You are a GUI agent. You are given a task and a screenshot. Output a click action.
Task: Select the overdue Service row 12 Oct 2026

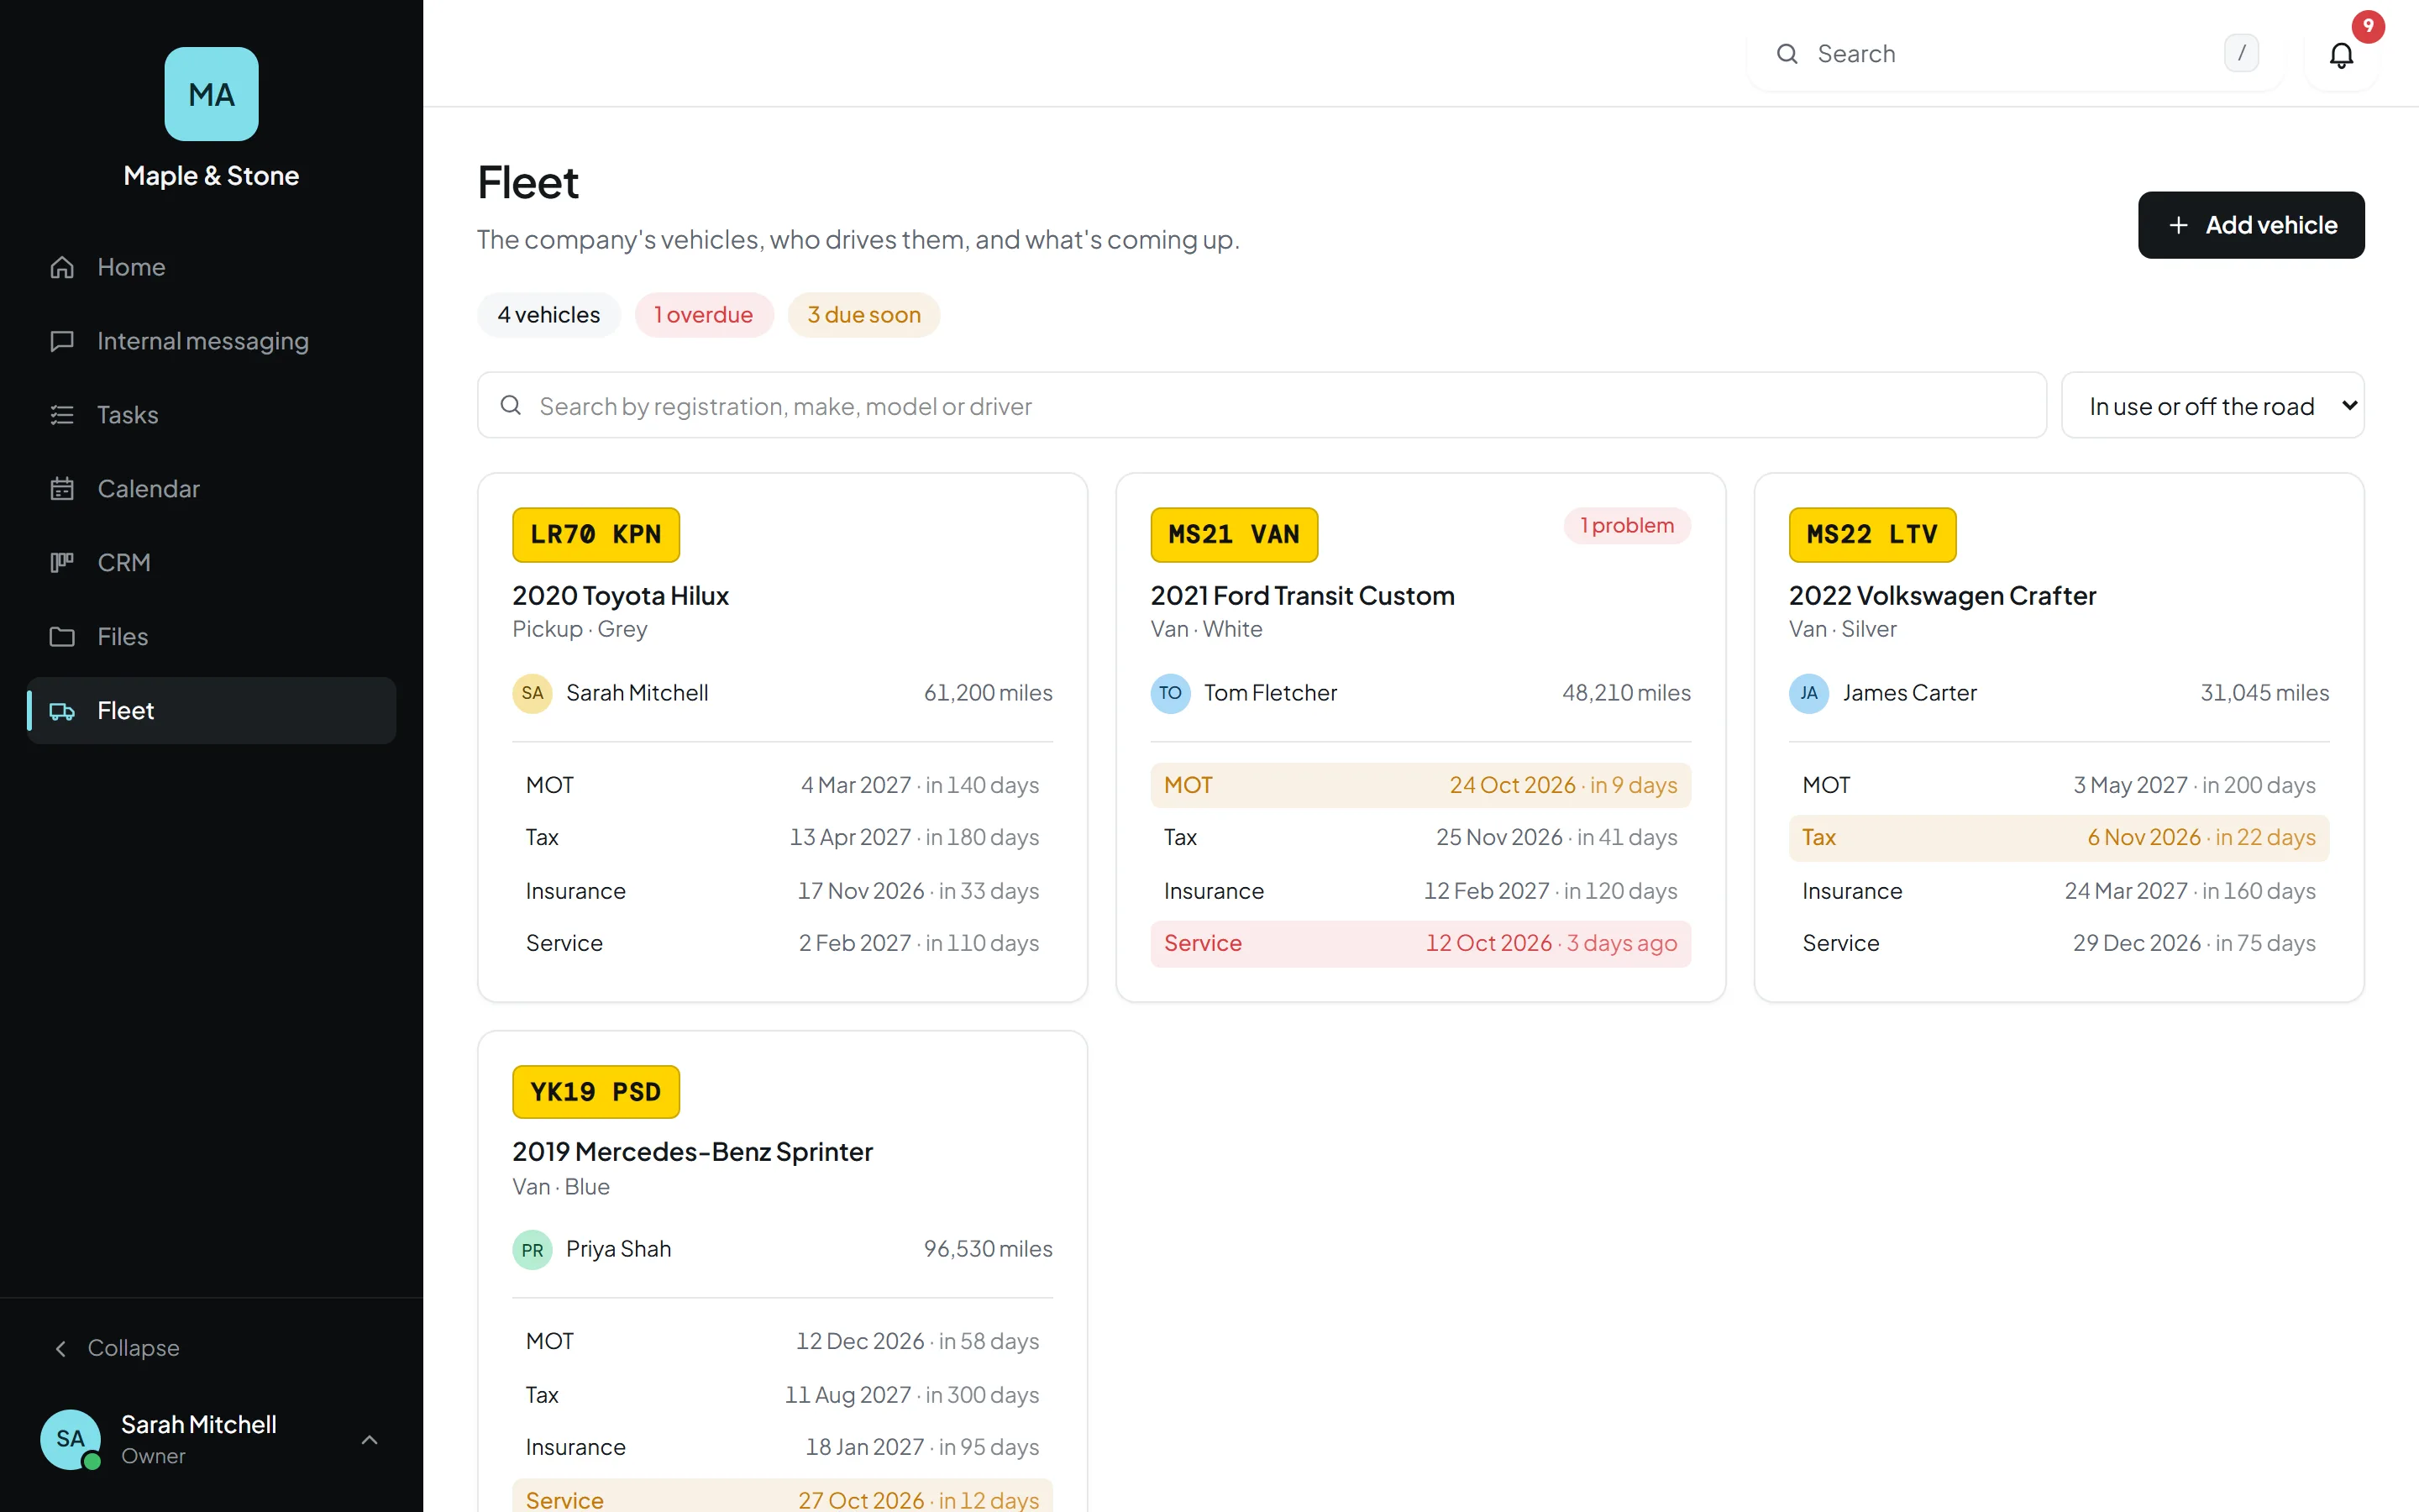[x=1420, y=943]
